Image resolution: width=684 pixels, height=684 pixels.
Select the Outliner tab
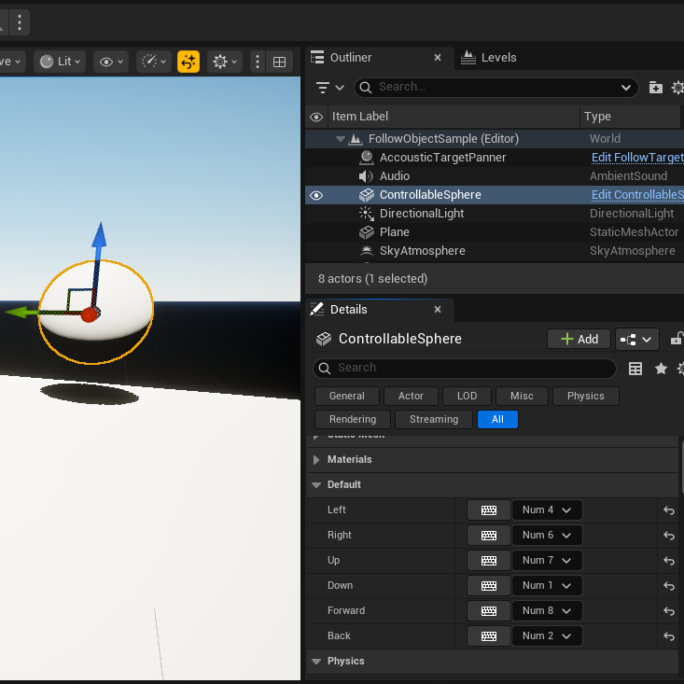tap(351, 58)
